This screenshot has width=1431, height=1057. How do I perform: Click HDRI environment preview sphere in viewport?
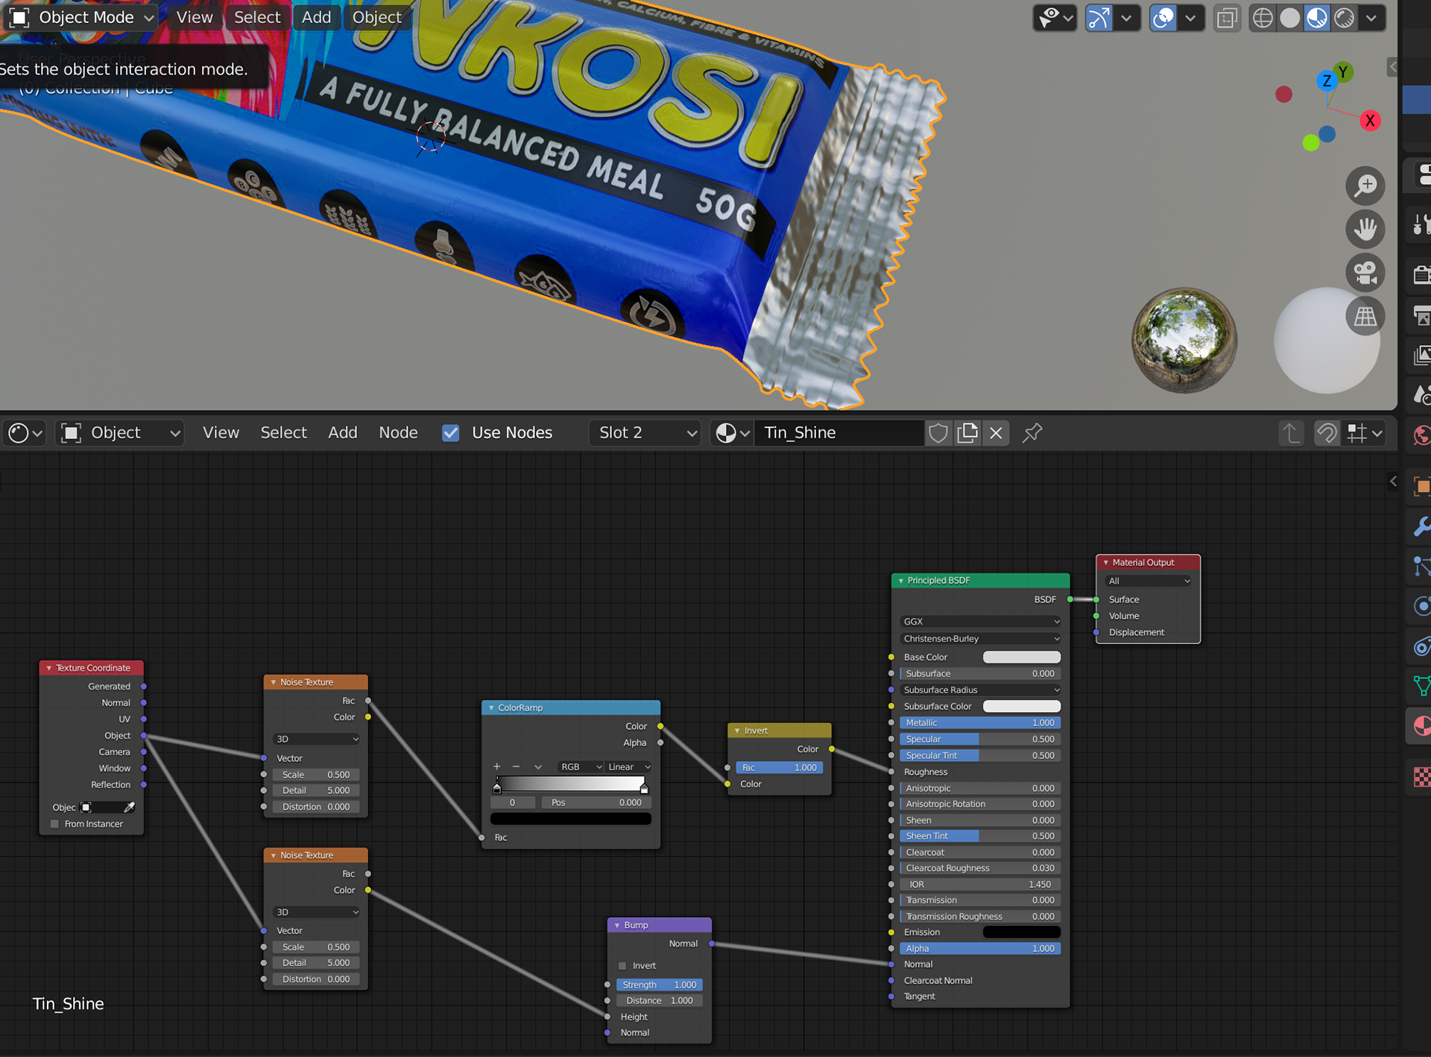point(1184,340)
